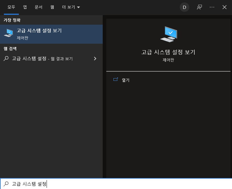
Task: Select 고급 시스템 설정 웹 결과 보기 entry
Action: point(51,59)
